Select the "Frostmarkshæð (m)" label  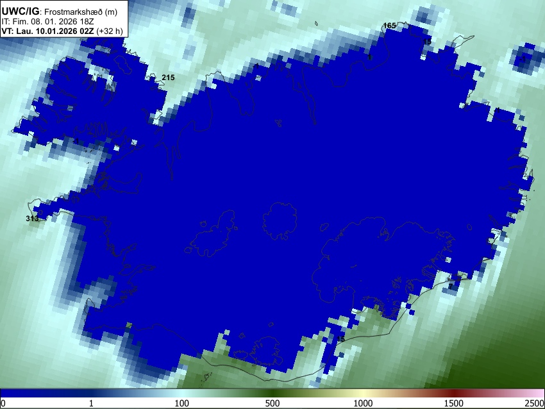coord(81,12)
